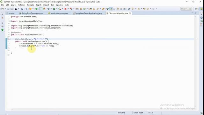Viewport: 204px width, 115px height.
Task: Open the External Tools dropdown arrow
Action: coord(62,9)
